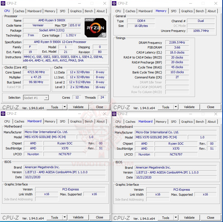The height and width of the screenshot is (222, 223).
Task: Click BIOS Date 10/21/2020 in bottom-left window
Action: [x=65, y=177]
